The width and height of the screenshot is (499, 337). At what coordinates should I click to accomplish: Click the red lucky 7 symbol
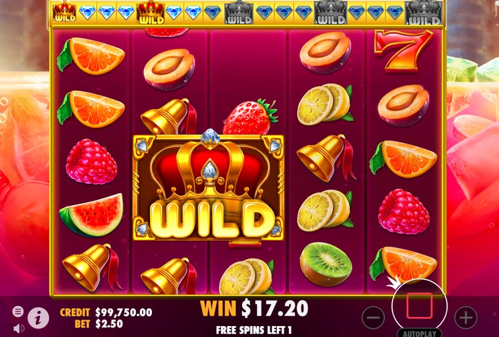[x=403, y=51]
